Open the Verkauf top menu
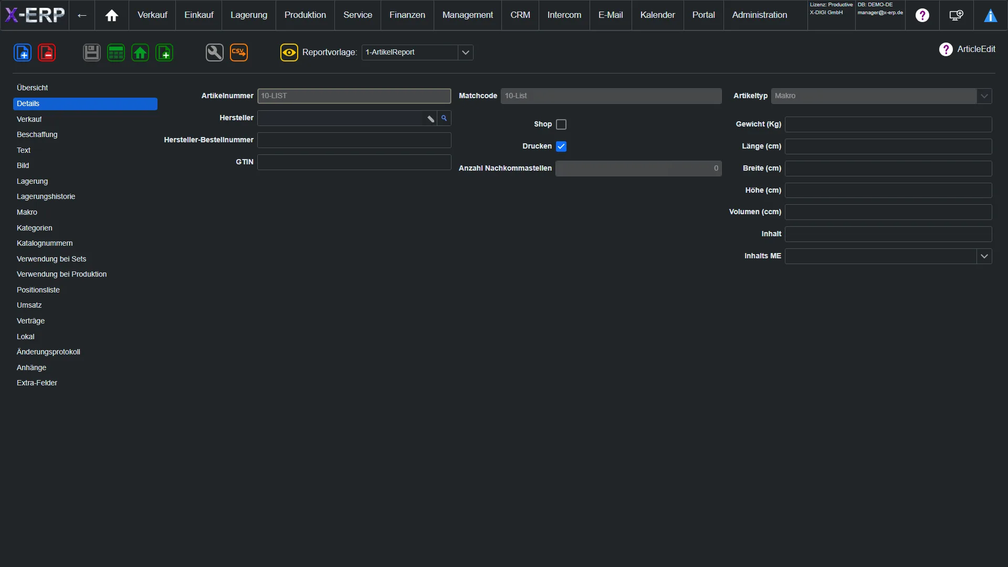 [x=152, y=15]
